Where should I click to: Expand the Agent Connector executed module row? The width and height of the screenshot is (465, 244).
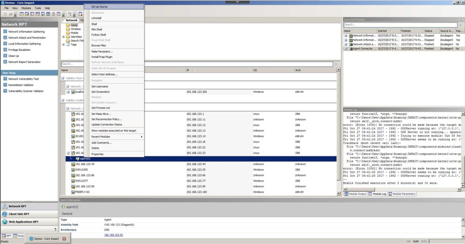[x=346, y=49]
